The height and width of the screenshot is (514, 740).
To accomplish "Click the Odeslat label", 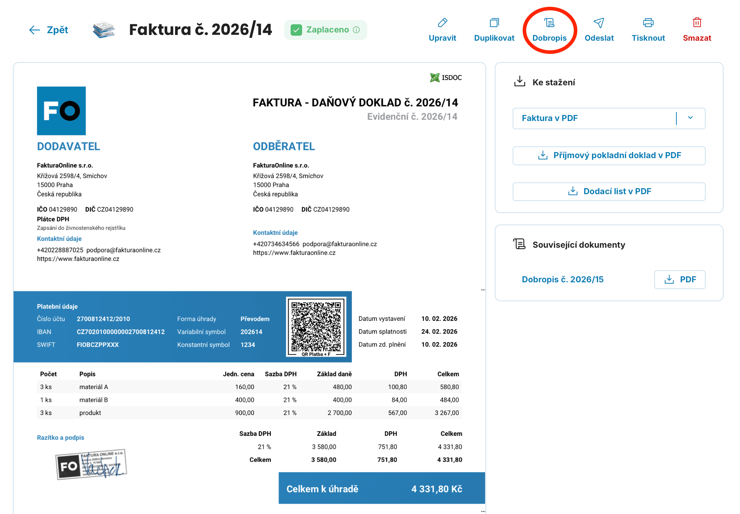I will [x=599, y=38].
